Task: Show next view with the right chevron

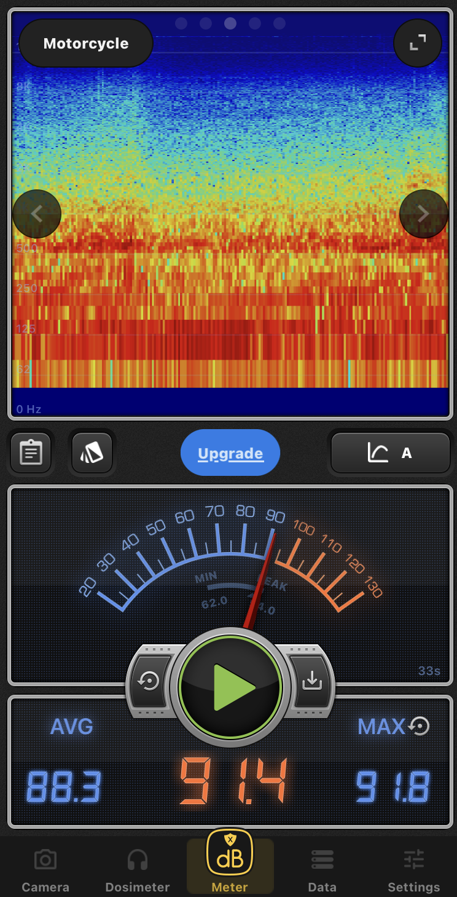Action: [423, 214]
